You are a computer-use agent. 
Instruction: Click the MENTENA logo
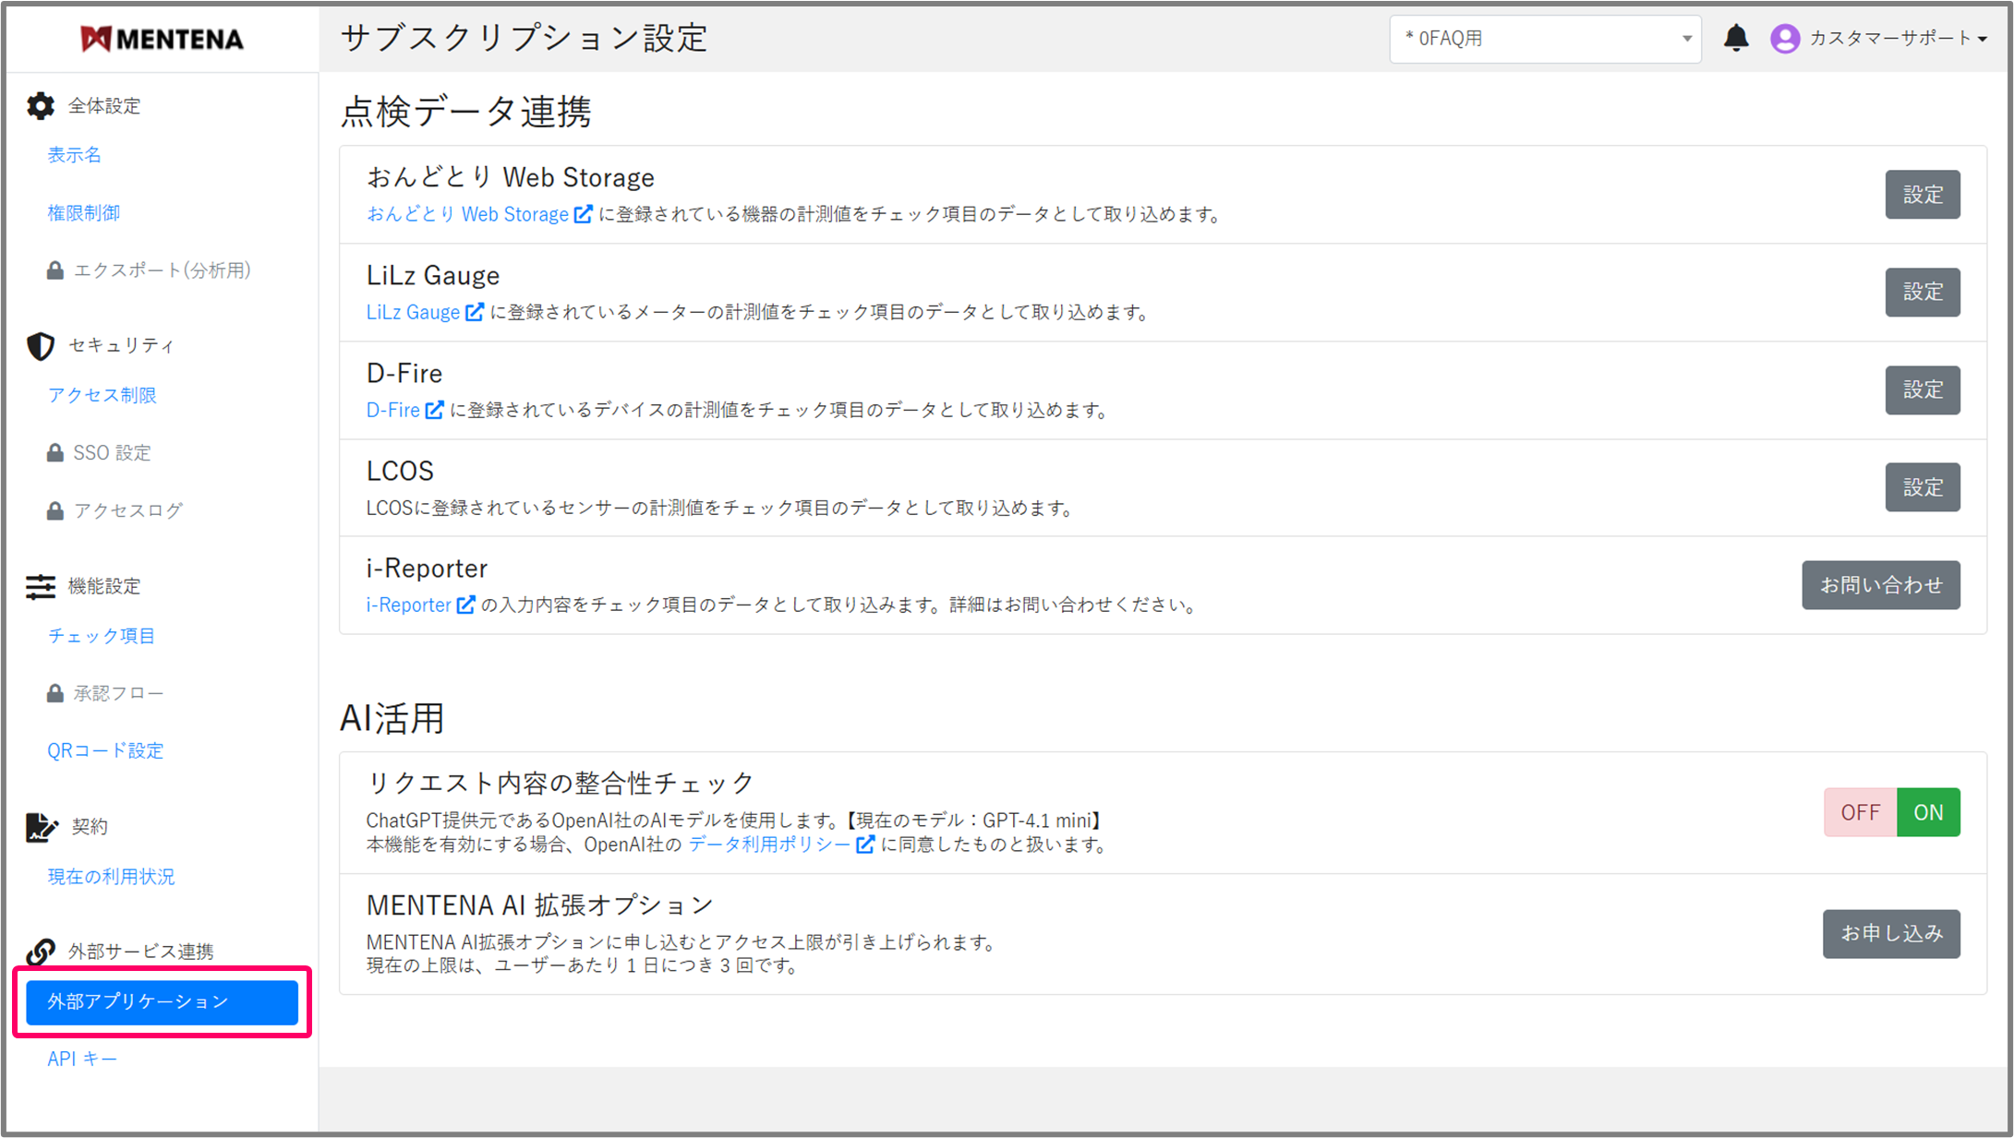[162, 39]
